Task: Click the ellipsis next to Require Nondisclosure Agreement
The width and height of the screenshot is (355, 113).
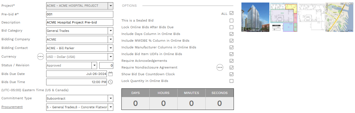Action: click(220, 67)
